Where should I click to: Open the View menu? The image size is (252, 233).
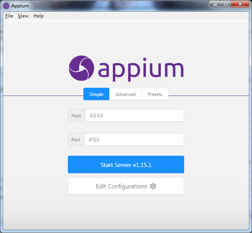(x=23, y=16)
